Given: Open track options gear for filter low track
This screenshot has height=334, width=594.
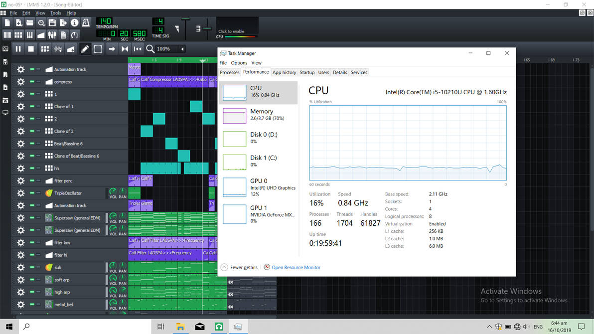Looking at the screenshot, I should point(21,243).
